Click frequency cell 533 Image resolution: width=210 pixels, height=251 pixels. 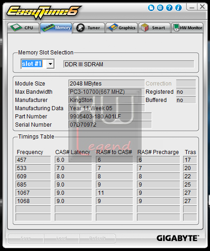click(x=33, y=168)
